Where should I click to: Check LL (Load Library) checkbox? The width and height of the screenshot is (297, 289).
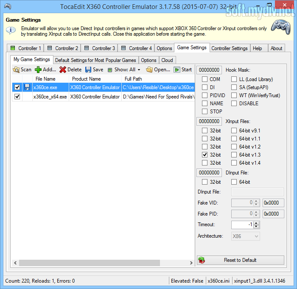pos(234,79)
